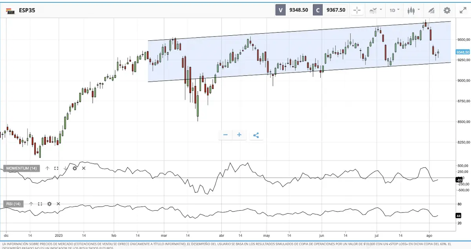Open RSI indicator settings gear
This screenshot has width=471, height=249.
49,204
